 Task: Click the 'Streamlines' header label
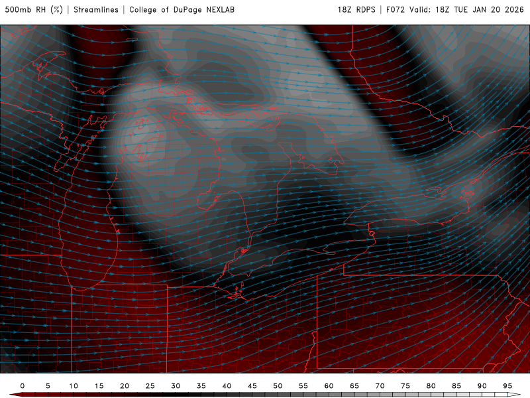point(96,10)
